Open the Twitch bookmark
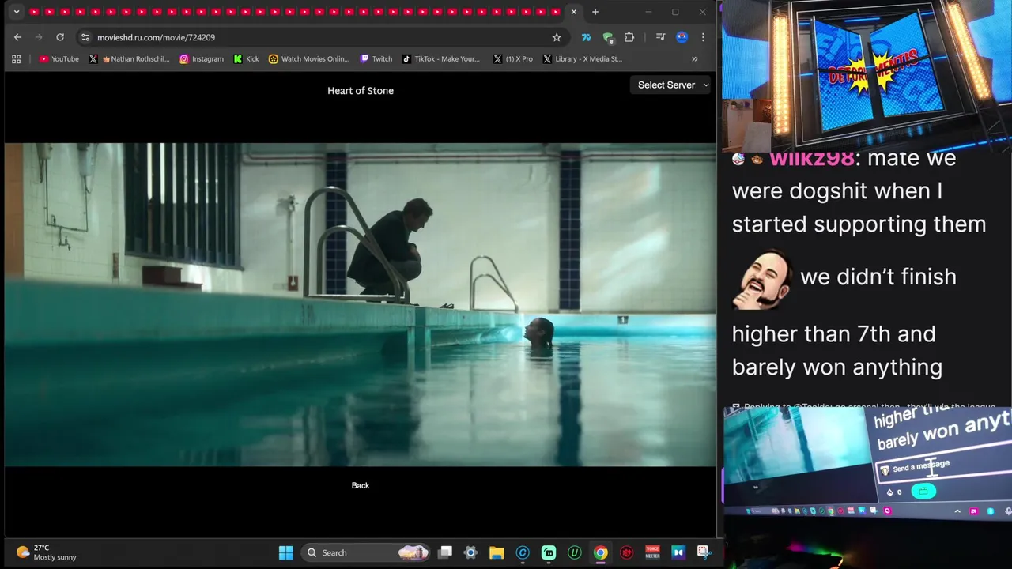Viewport: 1012px width, 569px height. [376, 58]
